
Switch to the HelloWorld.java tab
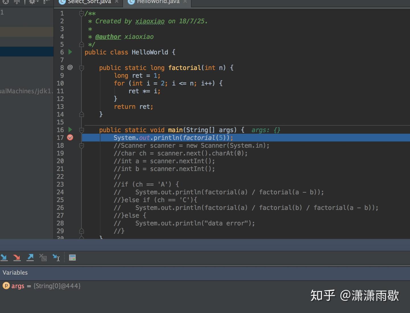pos(157,2)
